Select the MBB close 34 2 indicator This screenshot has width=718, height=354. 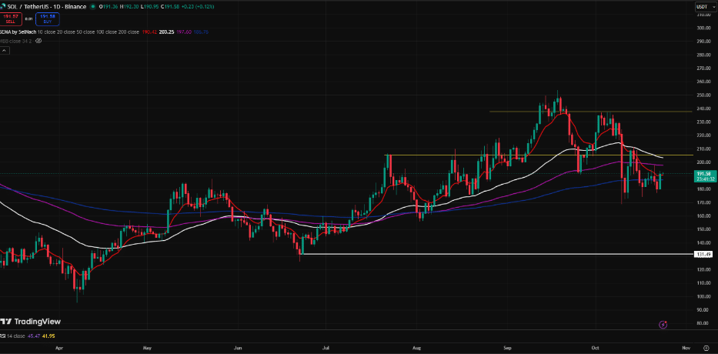pyautogui.click(x=17, y=40)
